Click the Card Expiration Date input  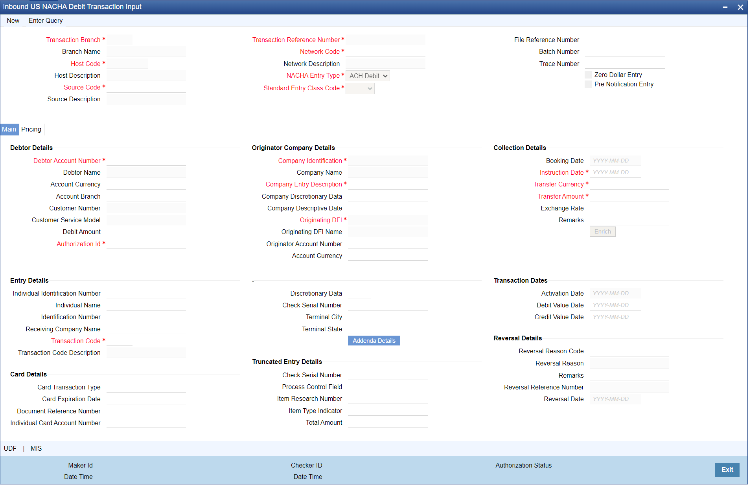[146, 399]
